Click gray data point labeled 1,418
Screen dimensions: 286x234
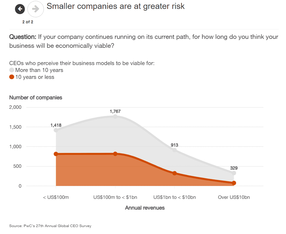coord(56,130)
